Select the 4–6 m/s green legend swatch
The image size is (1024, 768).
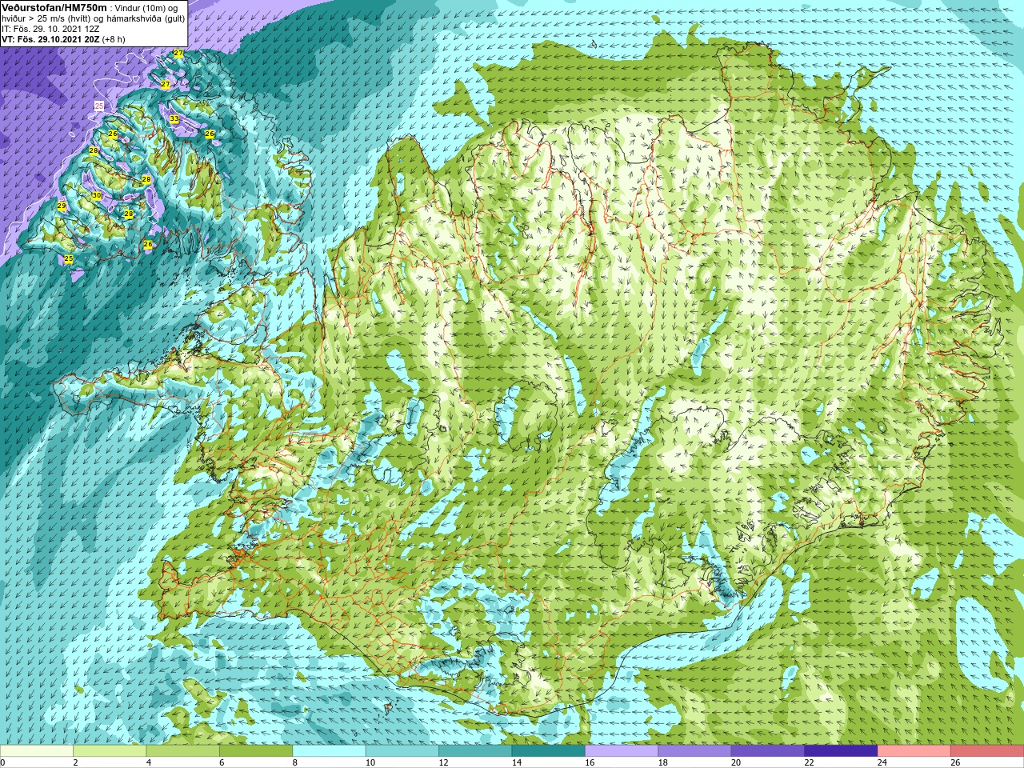click(x=183, y=751)
